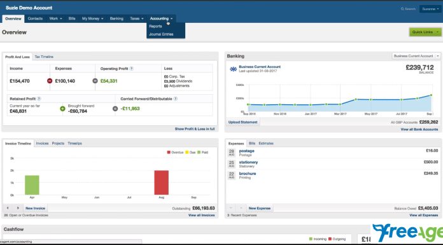Click the Retained Profit help question icon
This screenshot has height=245, width=443.
tap(39, 99)
